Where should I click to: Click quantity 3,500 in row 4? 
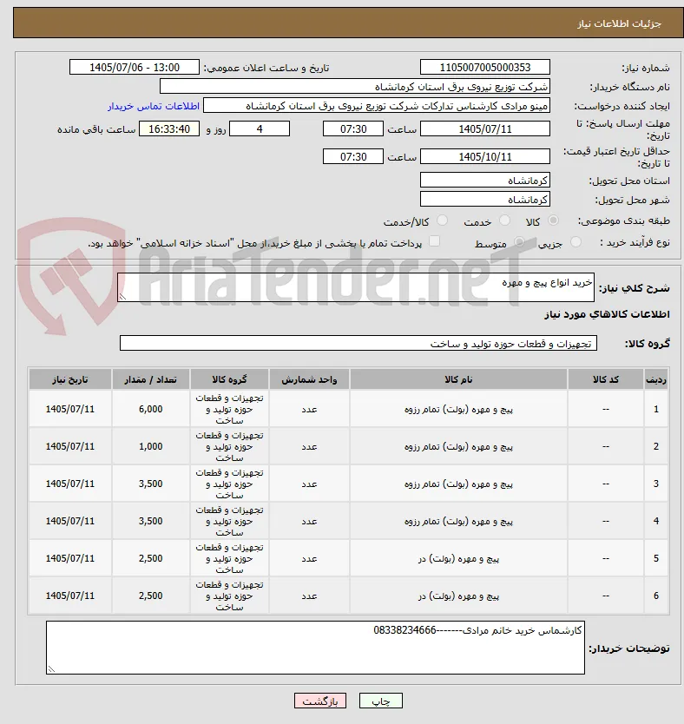click(x=150, y=521)
